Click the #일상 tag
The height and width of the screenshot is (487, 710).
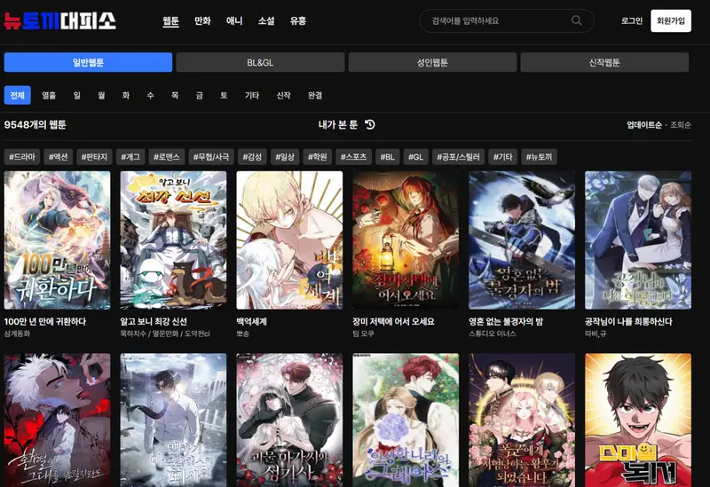click(x=285, y=157)
